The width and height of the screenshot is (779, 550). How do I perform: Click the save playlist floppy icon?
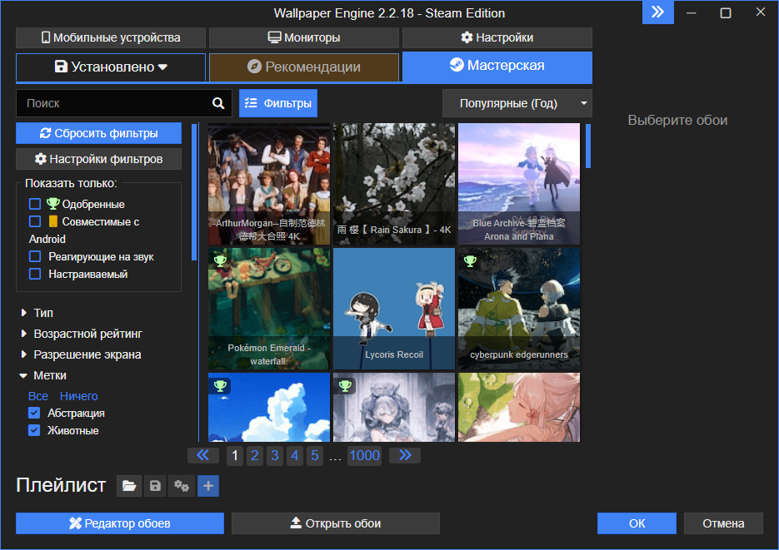click(x=155, y=486)
